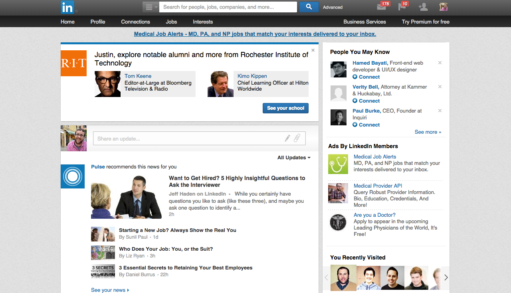511x293 pixels.
Task: Click the previous arrow in Recently Visited
Action: [327, 277]
